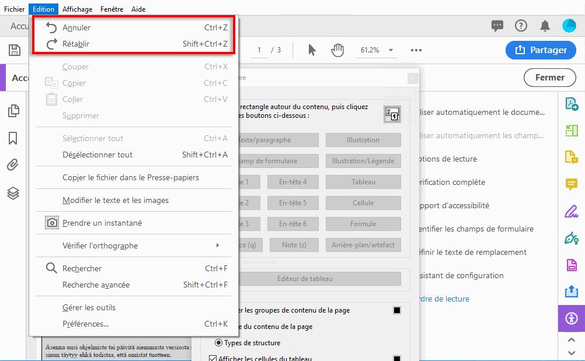Viewport: 585px width, 361px height.
Task: Open the yellow file with comment tool icon
Action: (572, 157)
